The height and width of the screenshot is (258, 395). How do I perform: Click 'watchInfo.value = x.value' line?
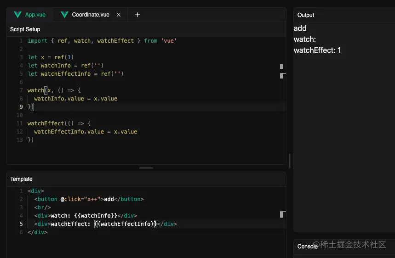[75, 99]
